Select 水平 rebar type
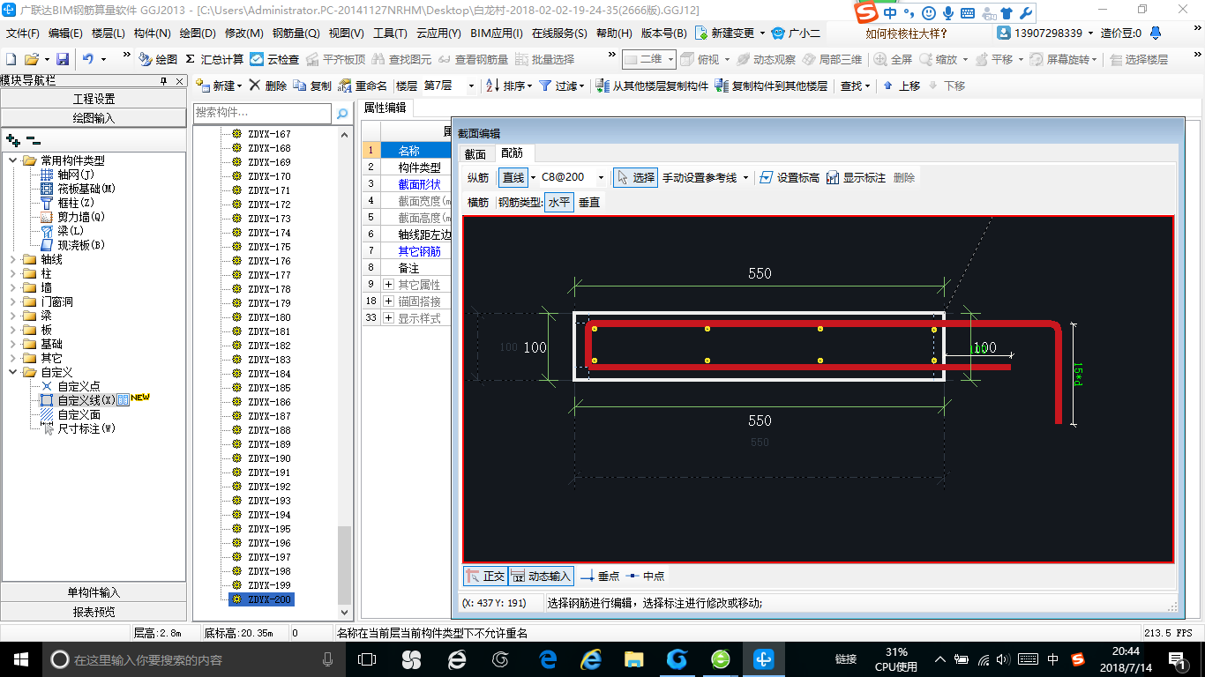1205x677 pixels. [559, 202]
